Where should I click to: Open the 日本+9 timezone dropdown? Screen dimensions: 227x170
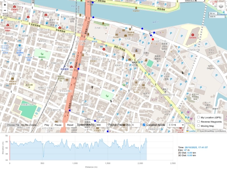(x=176, y=125)
